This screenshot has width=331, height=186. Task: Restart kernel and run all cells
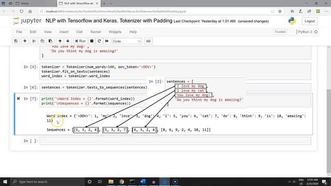coord(107,41)
